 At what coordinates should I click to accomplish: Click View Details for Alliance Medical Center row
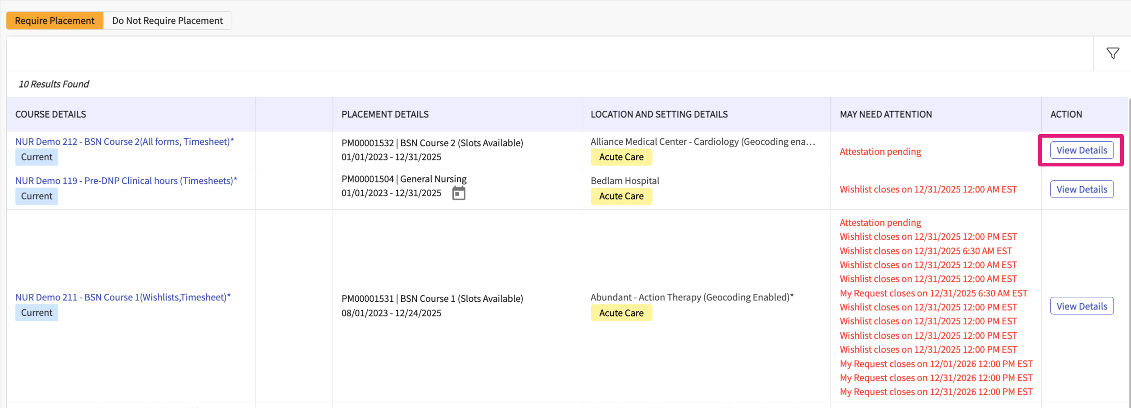pos(1081,150)
